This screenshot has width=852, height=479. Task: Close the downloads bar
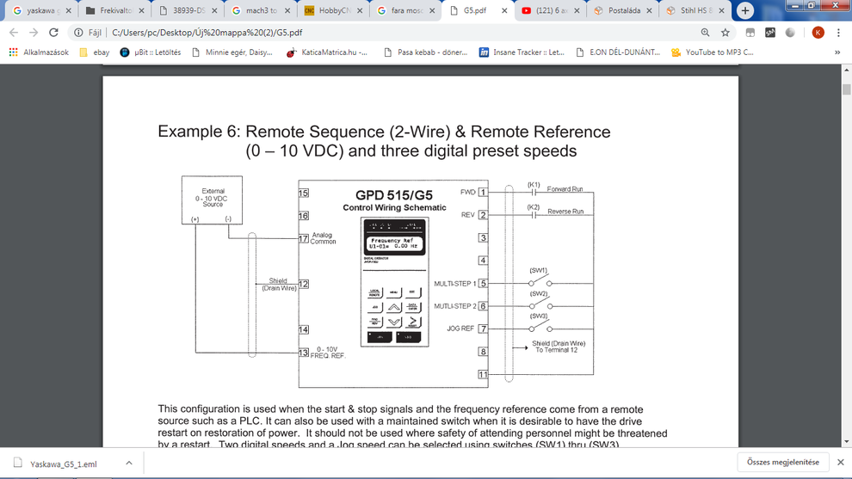tap(841, 463)
